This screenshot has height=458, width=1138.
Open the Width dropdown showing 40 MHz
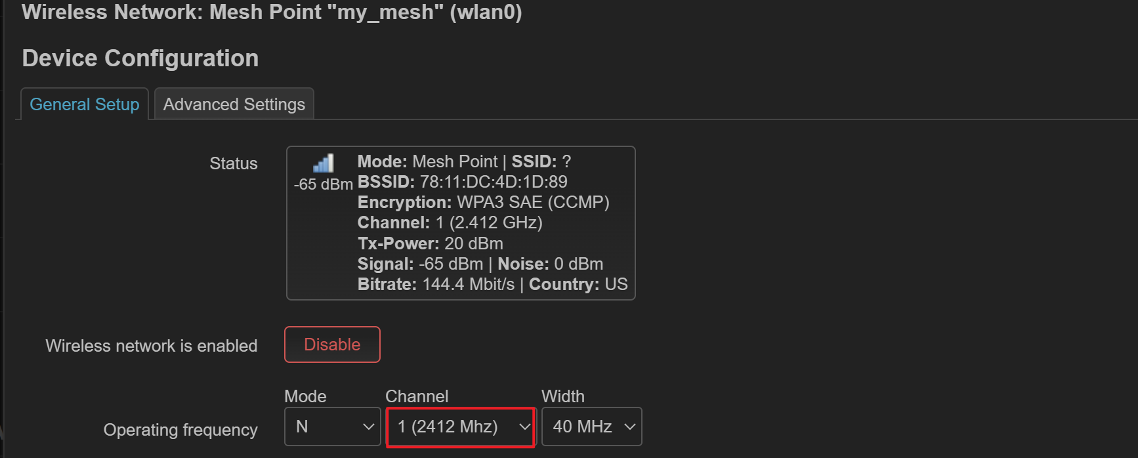pyautogui.click(x=591, y=427)
